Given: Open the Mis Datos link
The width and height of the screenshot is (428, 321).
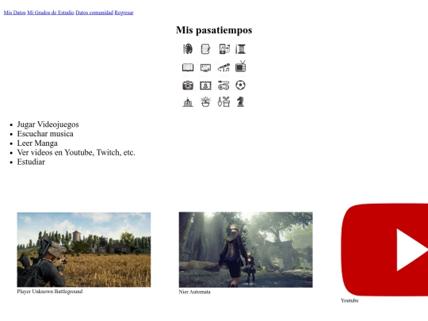Looking at the screenshot, I should click(14, 13).
